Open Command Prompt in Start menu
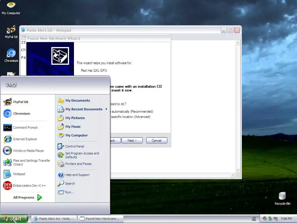The image size is (297, 223). point(28,127)
